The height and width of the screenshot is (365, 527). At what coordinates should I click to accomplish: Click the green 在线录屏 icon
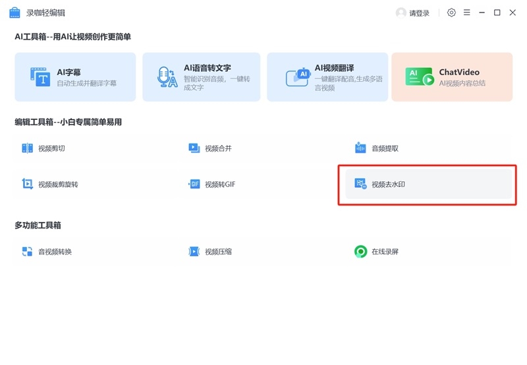coord(360,252)
